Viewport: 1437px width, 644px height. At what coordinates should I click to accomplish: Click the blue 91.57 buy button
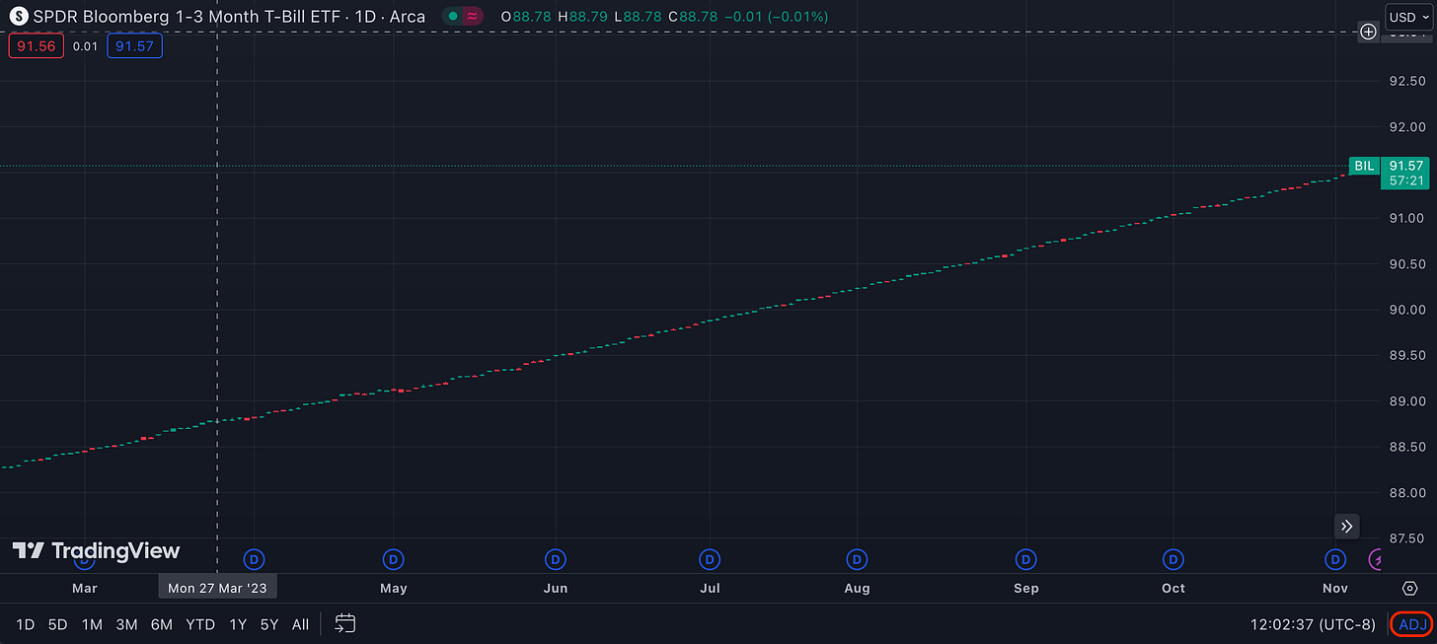[134, 45]
